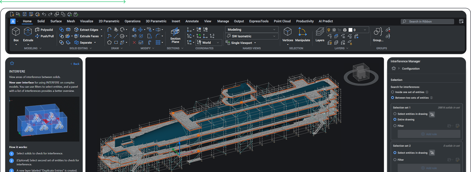Click the Undo arrow in quick access toolbar
The image size is (471, 172).
coord(44,14)
